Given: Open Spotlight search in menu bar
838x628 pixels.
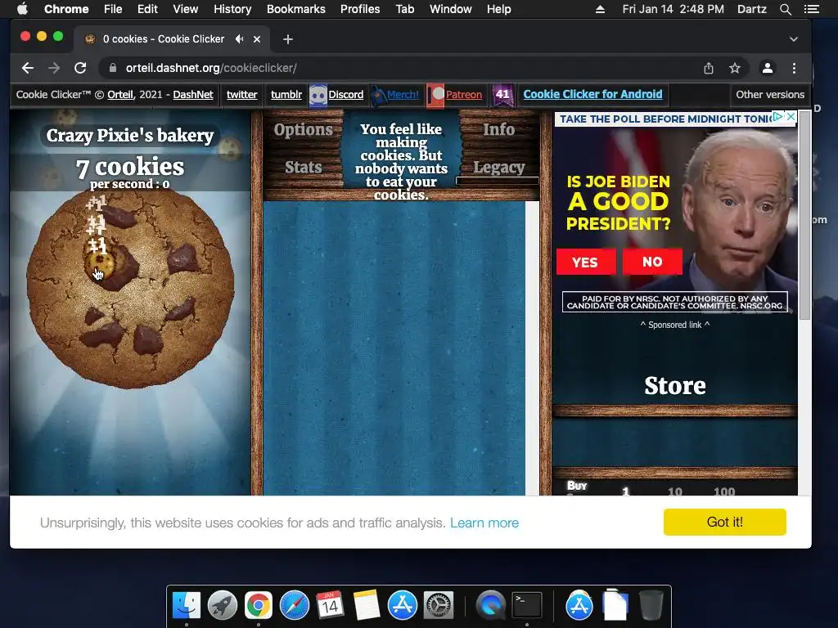Looking at the screenshot, I should [785, 9].
